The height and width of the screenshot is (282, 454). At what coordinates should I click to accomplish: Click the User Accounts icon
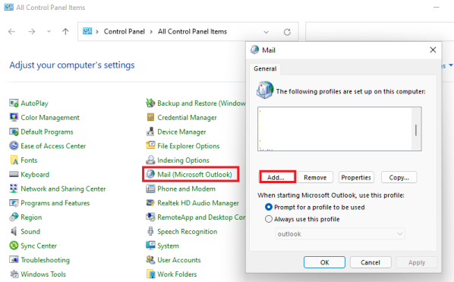pos(150,260)
